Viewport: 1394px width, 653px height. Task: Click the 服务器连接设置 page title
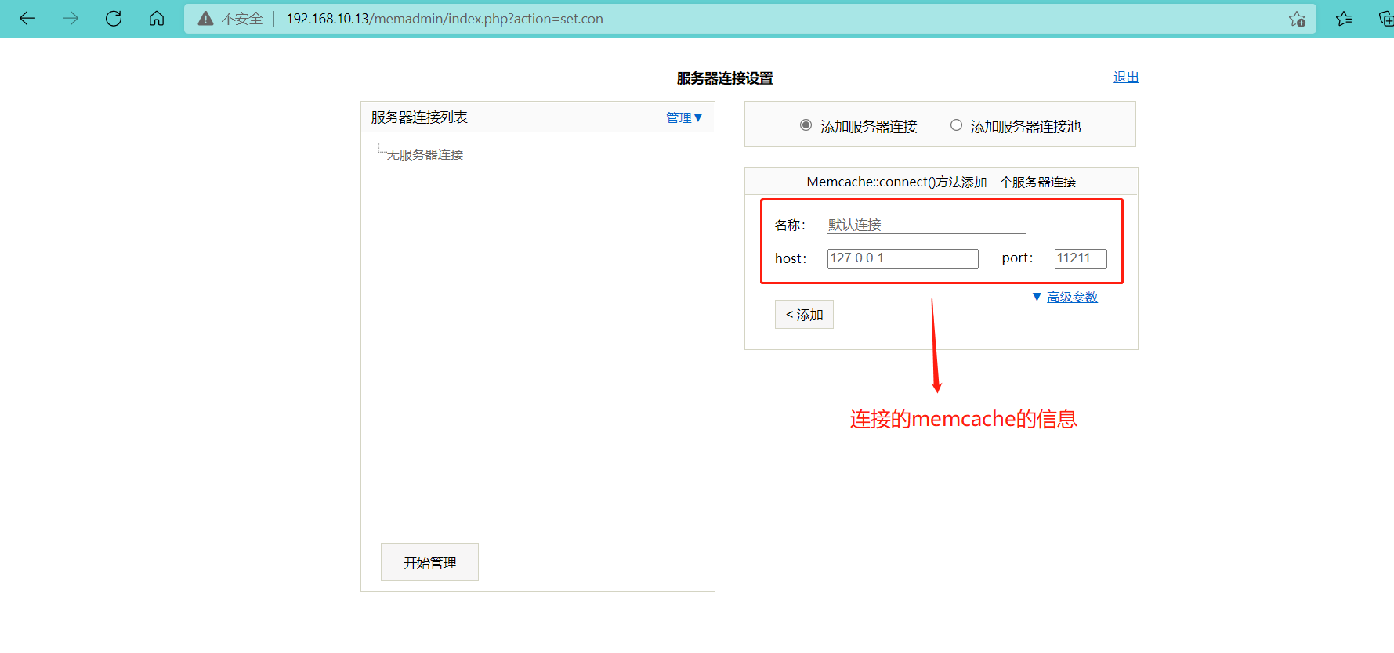coord(725,78)
